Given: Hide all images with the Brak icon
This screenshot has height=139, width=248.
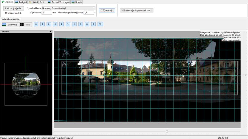Looking at the screenshot, I should 25,25.
